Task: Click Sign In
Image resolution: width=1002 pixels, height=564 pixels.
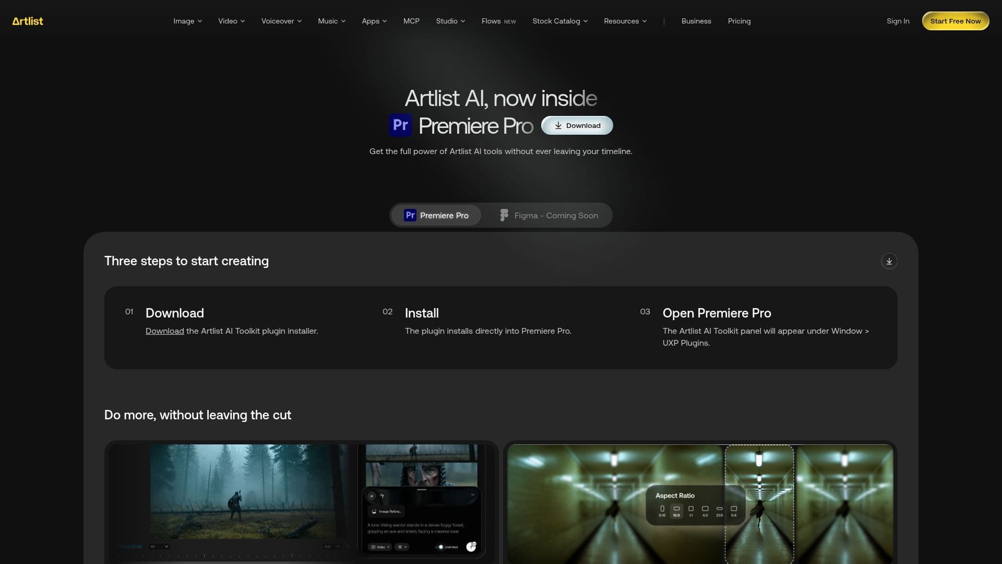Action: [x=898, y=21]
